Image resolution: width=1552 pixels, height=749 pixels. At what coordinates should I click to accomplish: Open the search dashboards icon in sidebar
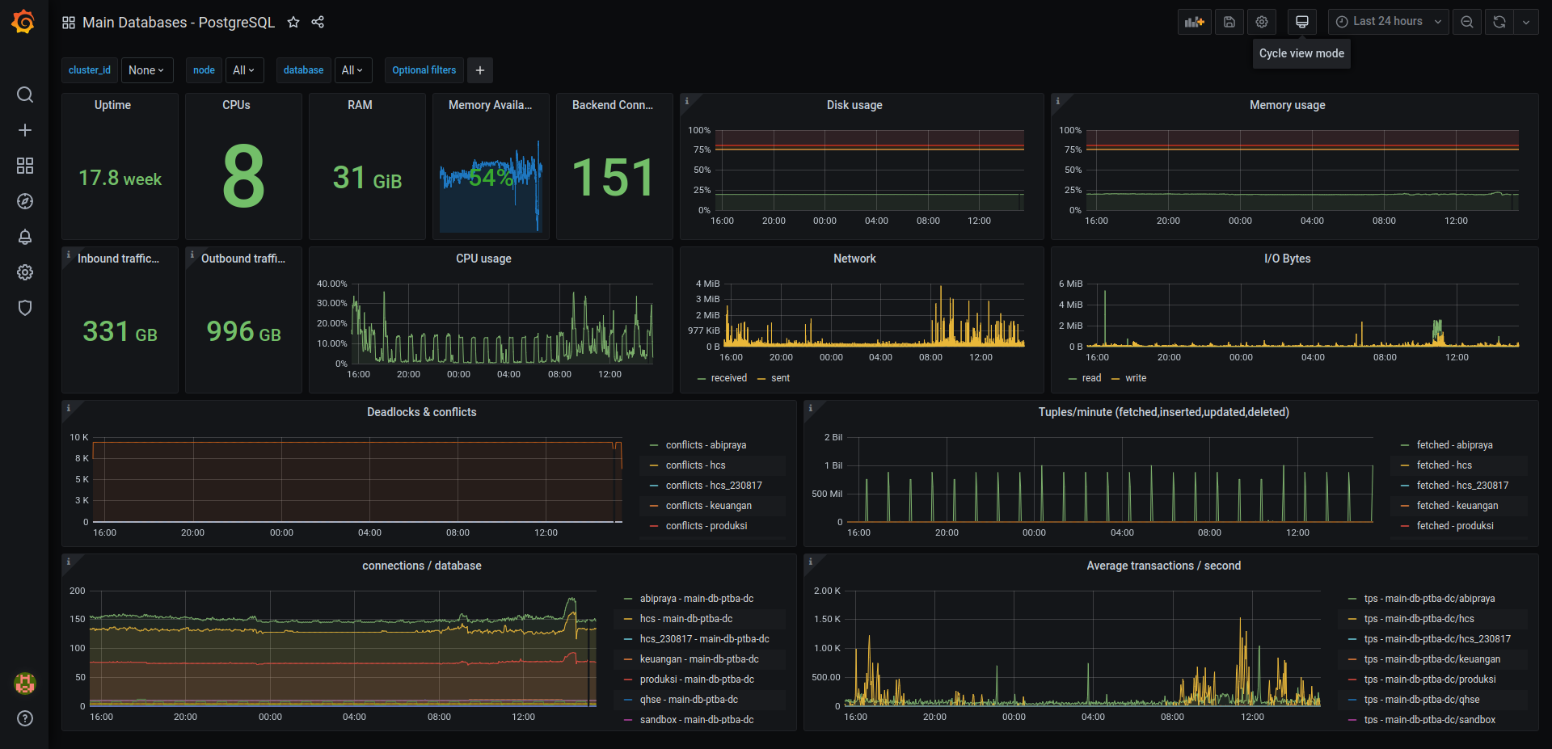[25, 95]
